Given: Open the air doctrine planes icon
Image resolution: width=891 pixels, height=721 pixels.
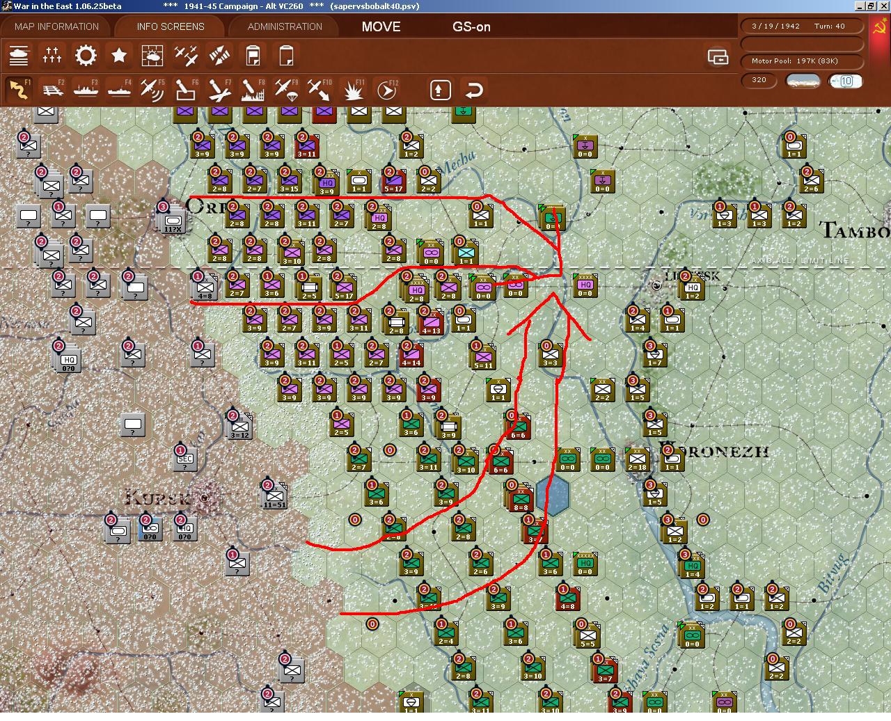Looking at the screenshot, I should pos(186,55).
